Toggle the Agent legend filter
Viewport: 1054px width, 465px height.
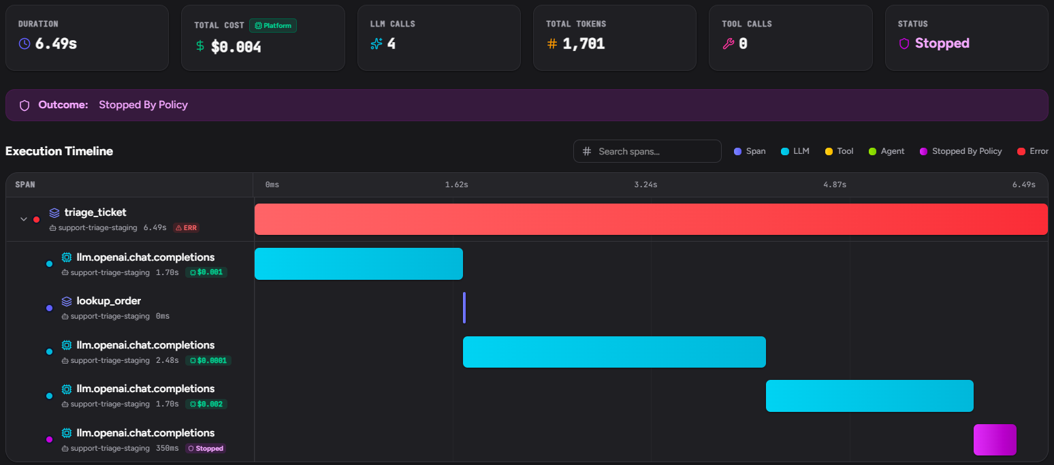(x=887, y=151)
